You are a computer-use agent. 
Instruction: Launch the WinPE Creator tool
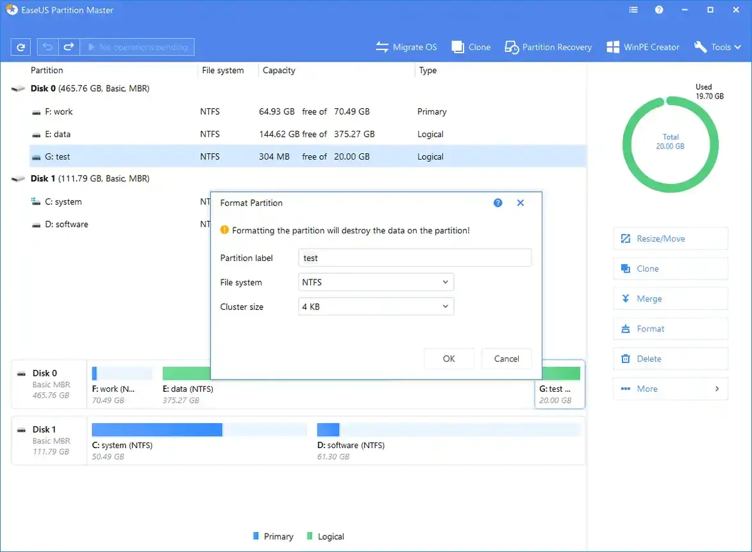pyautogui.click(x=643, y=47)
